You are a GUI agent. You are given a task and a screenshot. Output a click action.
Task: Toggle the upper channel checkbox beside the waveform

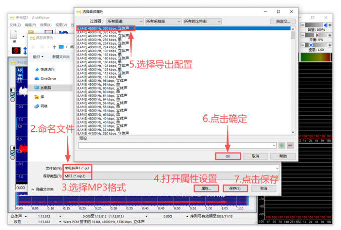[x=13, y=95]
